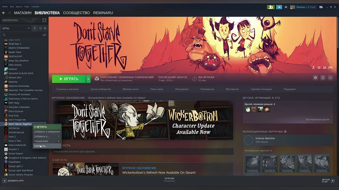Click the Science Machine badge icon
Viewport: 339px width, 190px height.
tap(248, 140)
